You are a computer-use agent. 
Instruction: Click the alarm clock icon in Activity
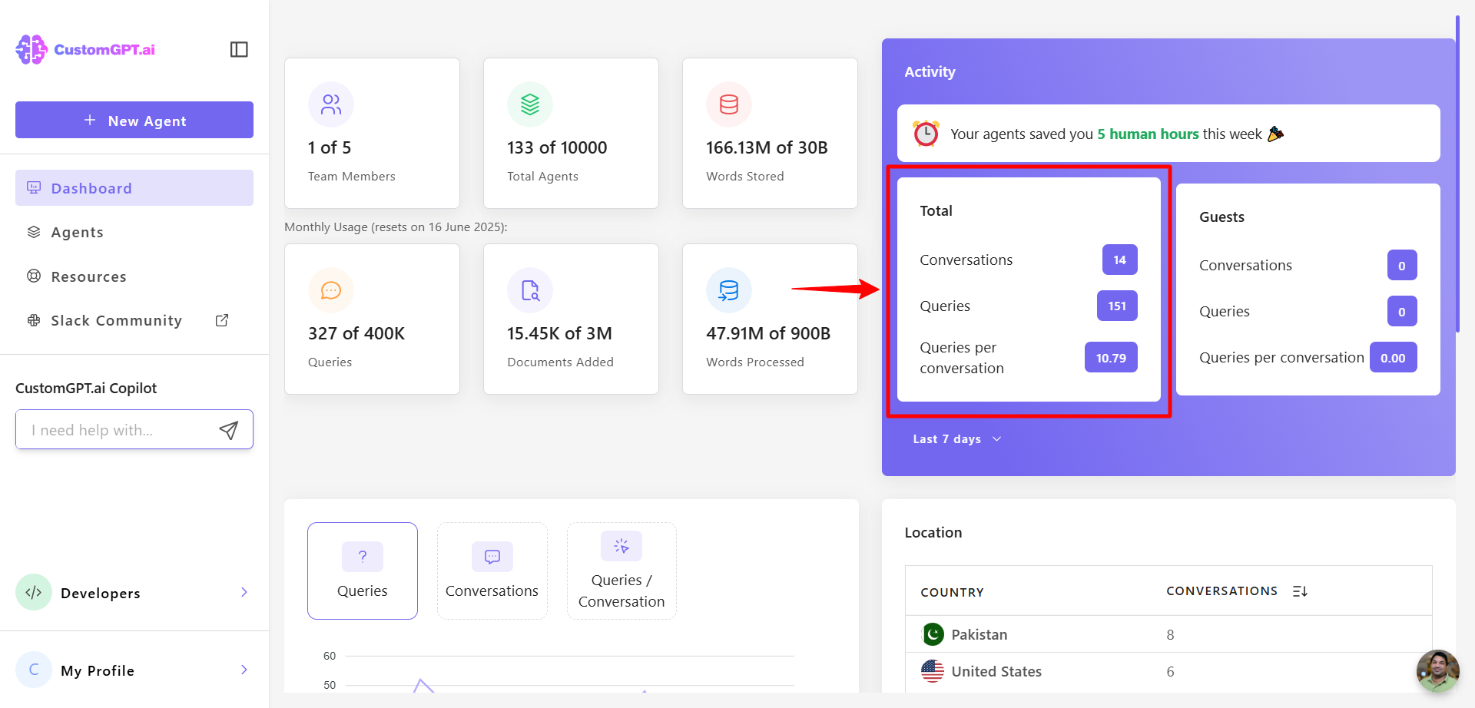click(x=926, y=134)
